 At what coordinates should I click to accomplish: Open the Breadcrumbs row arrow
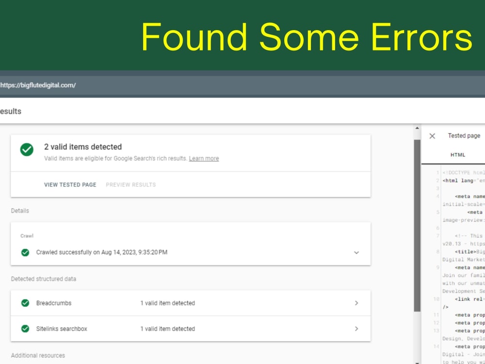[356, 303]
